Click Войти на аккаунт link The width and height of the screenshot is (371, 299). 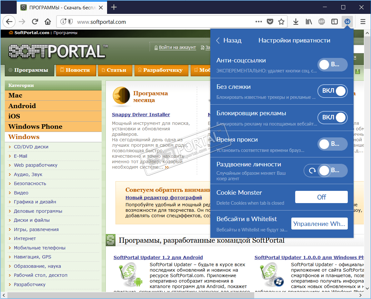pos(177,47)
